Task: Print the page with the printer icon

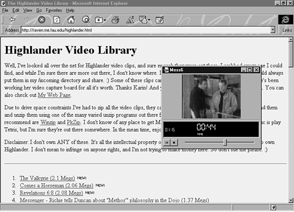Action: [x=115, y=20]
